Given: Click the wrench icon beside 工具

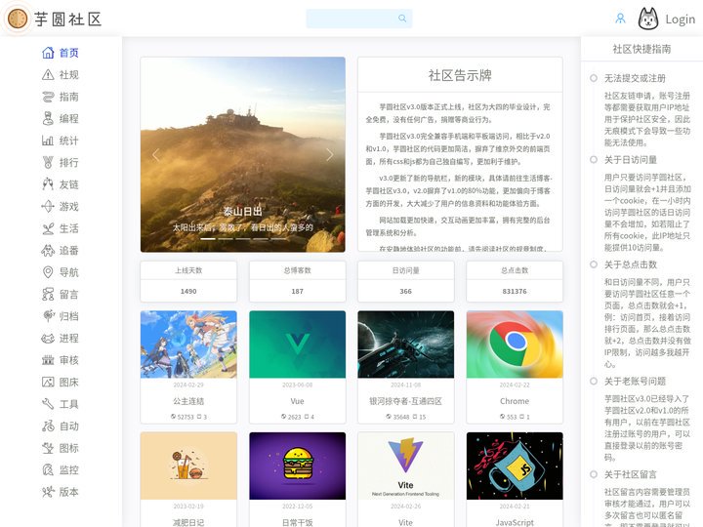Looking at the screenshot, I should 48,404.
